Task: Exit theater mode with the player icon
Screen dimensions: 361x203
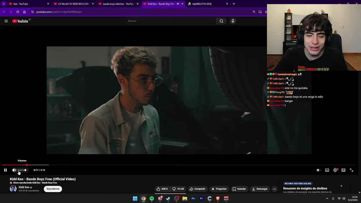Action: 343,170
